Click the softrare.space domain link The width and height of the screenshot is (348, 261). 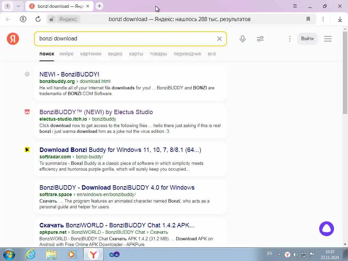tap(56, 194)
